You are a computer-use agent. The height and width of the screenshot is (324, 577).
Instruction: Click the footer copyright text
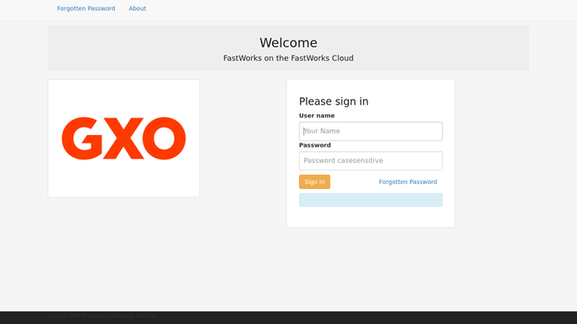102,316
